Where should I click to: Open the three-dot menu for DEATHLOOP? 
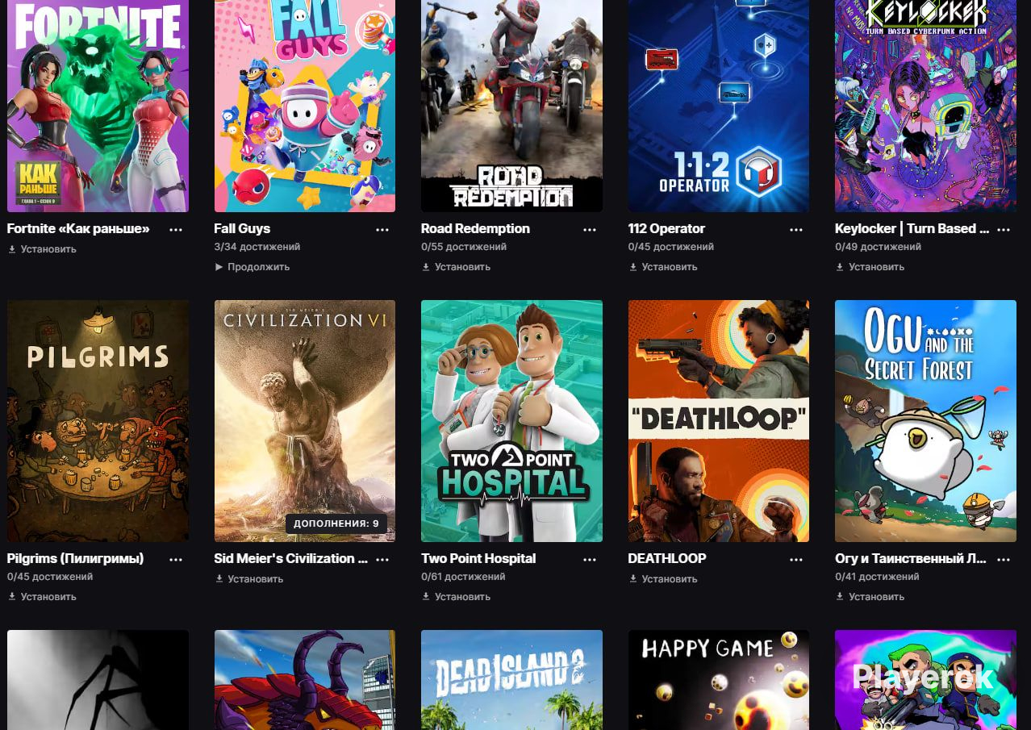796,559
